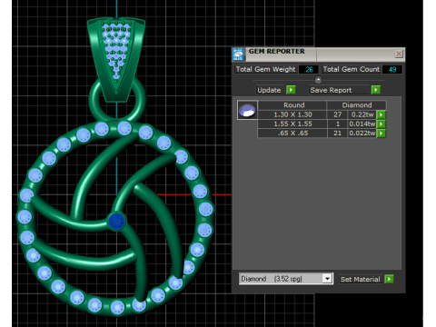Click the count cell showing 27
This screenshot has width=436, height=327.
[x=338, y=114]
